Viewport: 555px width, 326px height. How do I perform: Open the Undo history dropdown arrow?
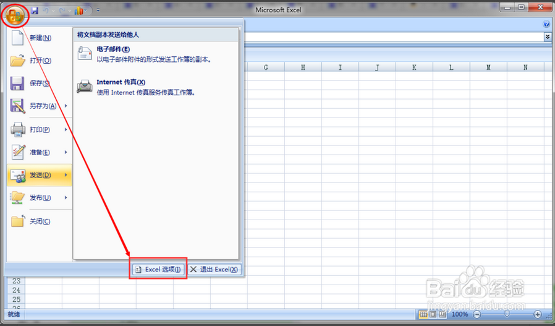[53, 11]
